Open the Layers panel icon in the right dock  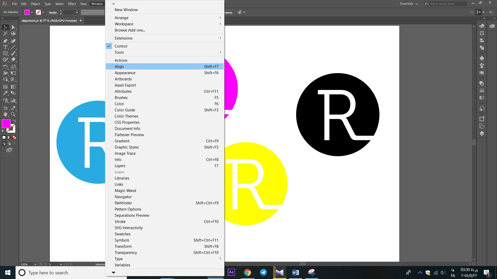(x=482, y=134)
